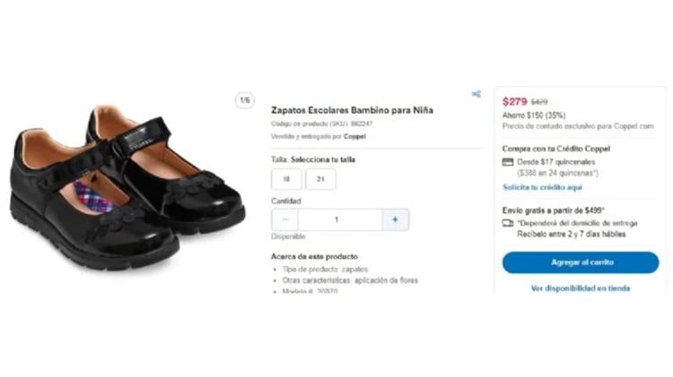Click the product title Zapatos Escolares Bambino
Screen dimensions: 673x377
tap(352, 110)
